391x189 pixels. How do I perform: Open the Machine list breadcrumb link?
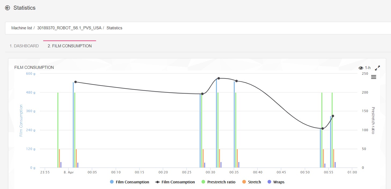[21, 28]
